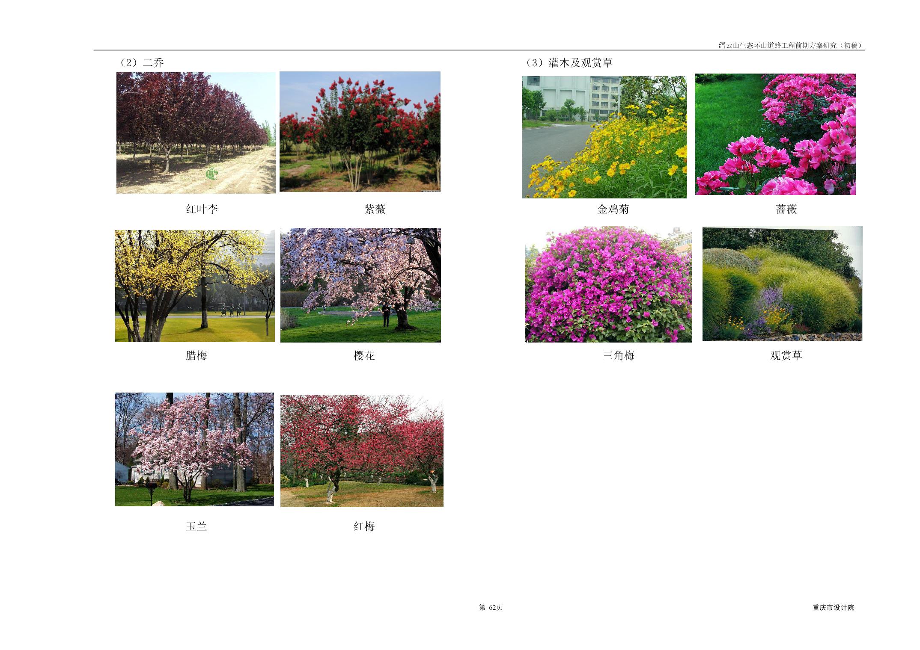Open the 红梅 red plum photo

(362, 451)
